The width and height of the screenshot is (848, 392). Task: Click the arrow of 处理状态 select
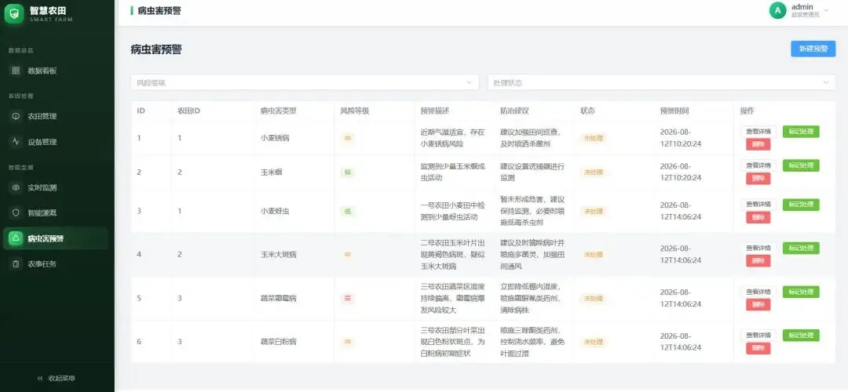826,82
